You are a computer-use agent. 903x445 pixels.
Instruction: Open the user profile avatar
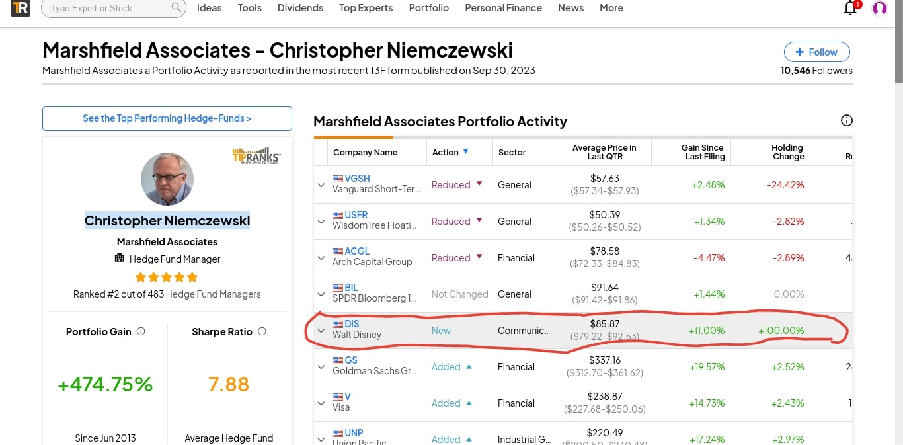click(879, 9)
